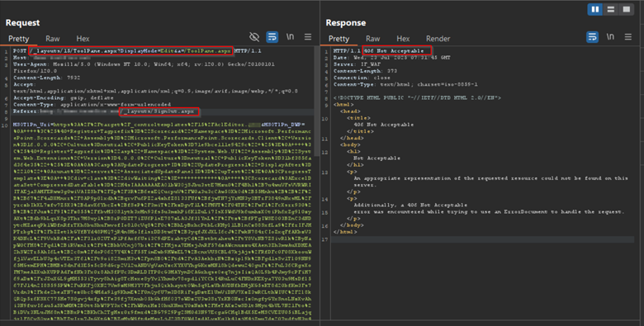Click the POST ToolPane.aspx request line
This screenshot has width=644, height=326.
(137, 51)
